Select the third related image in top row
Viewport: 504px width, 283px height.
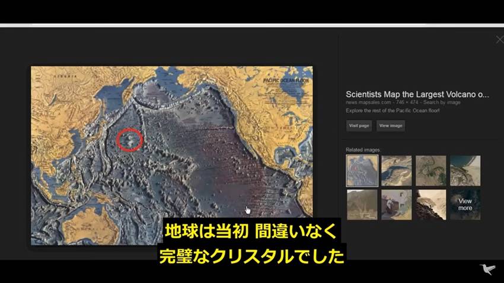point(430,171)
